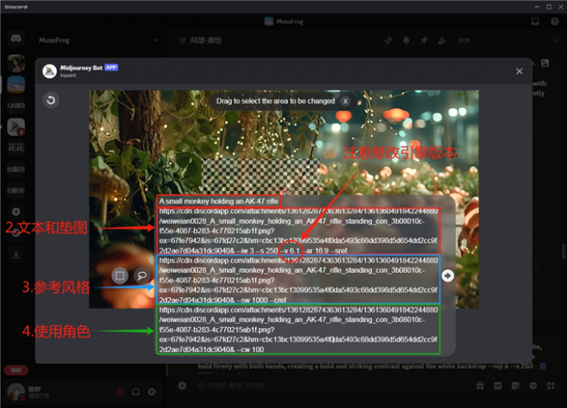
Task: Click the user avatar in bottom panel
Action: [x=16, y=392]
